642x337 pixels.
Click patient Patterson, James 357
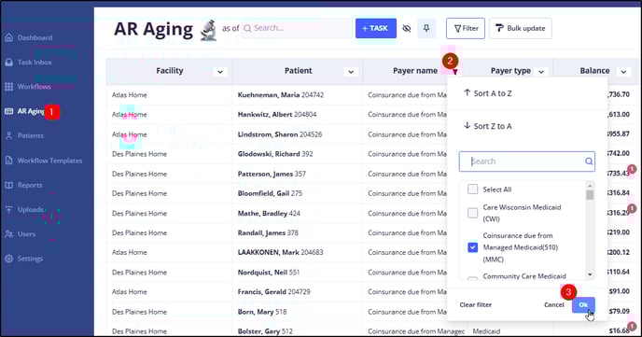tap(272, 174)
